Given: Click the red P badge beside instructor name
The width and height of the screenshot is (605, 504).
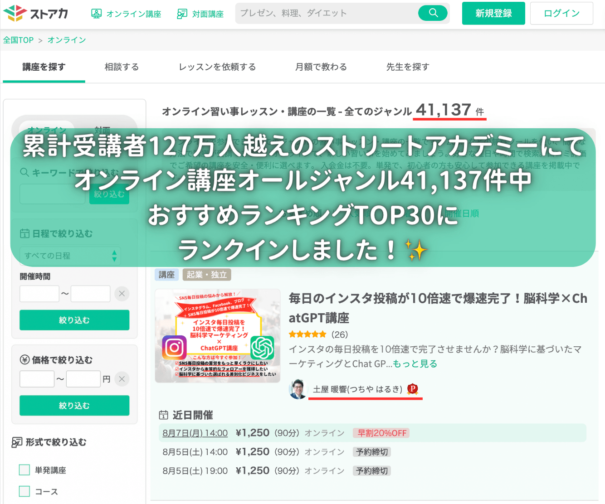Looking at the screenshot, I should tap(412, 389).
